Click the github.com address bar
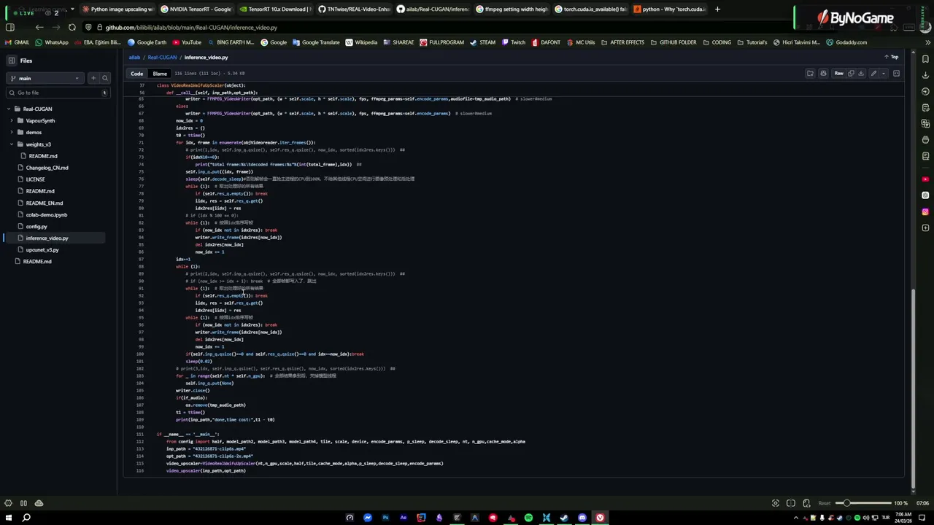The image size is (934, 525). coord(190,28)
